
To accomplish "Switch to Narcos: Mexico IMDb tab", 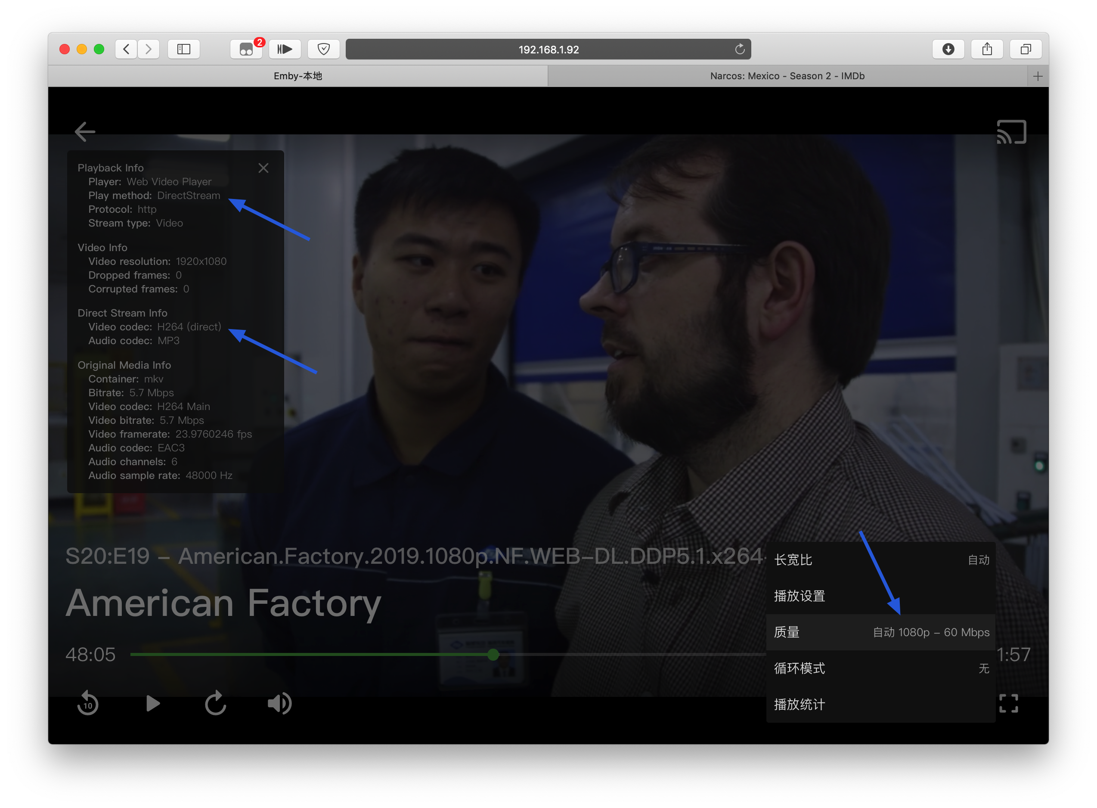I will 787,76.
